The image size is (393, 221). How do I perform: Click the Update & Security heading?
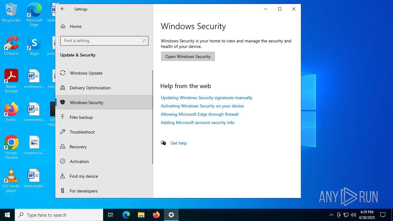(78, 55)
